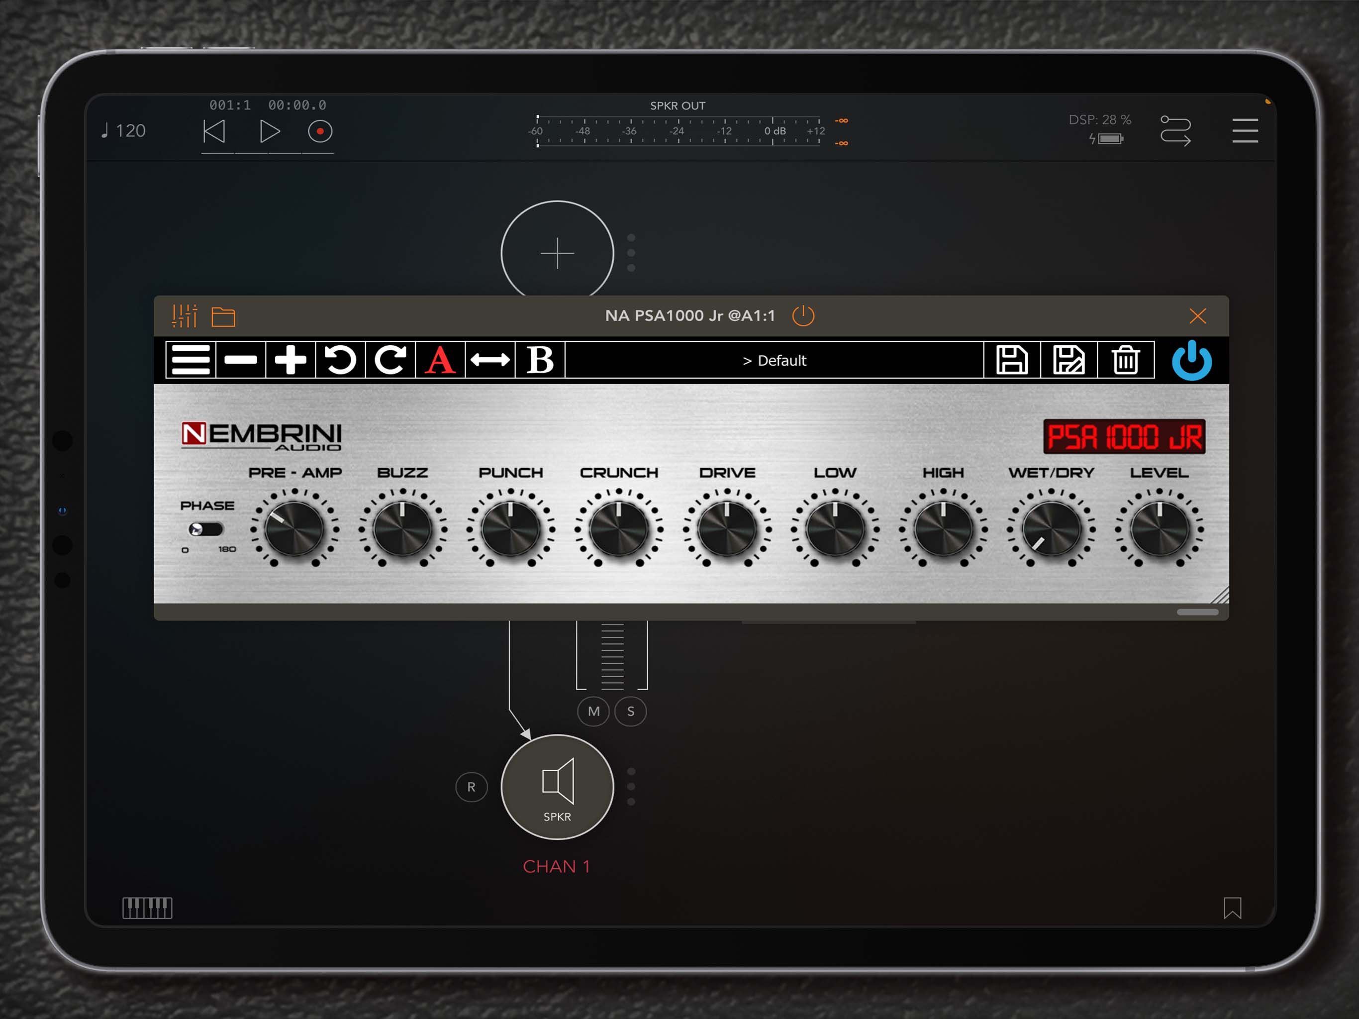Image resolution: width=1359 pixels, height=1019 pixels.
Task: Click the 00:00.0 time display
Action: coord(297,105)
